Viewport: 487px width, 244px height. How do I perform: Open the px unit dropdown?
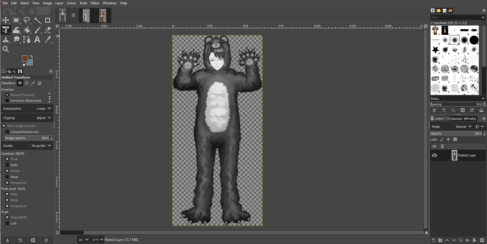[84, 239]
